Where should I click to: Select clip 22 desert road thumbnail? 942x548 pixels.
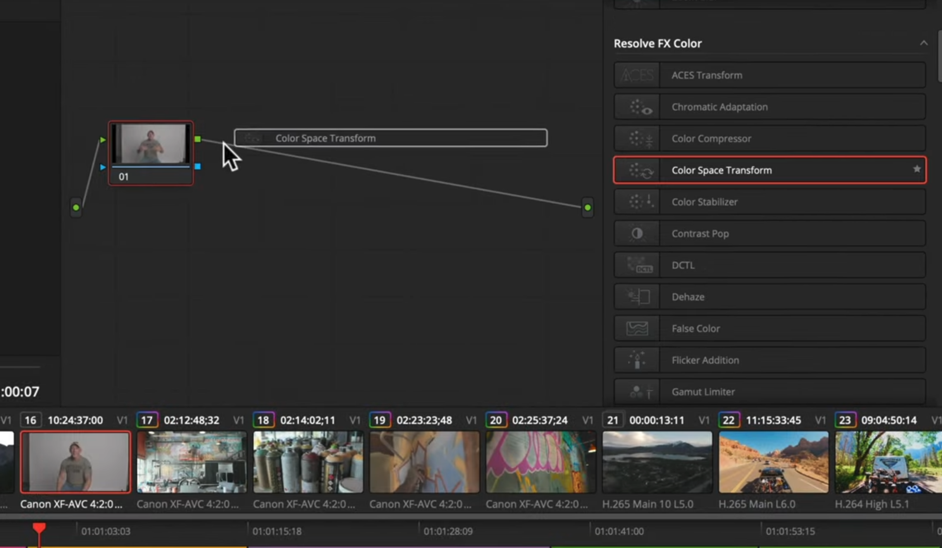point(773,462)
